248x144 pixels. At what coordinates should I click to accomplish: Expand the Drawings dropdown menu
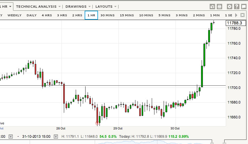point(78,7)
